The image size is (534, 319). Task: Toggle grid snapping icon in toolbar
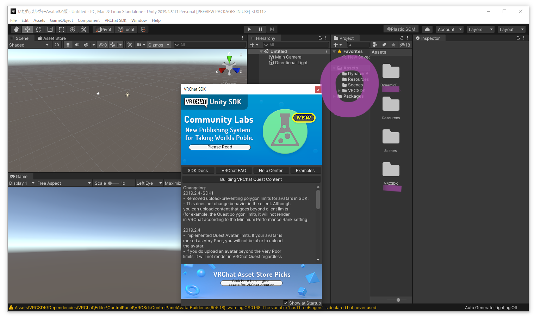coord(143,29)
